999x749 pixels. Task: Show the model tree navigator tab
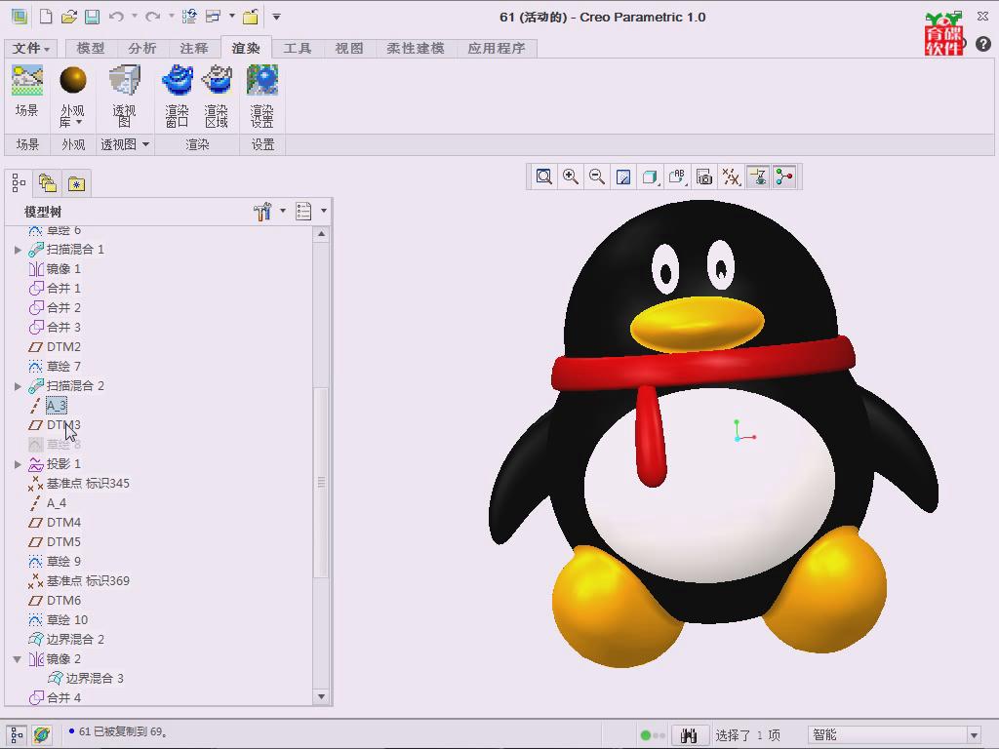click(19, 183)
